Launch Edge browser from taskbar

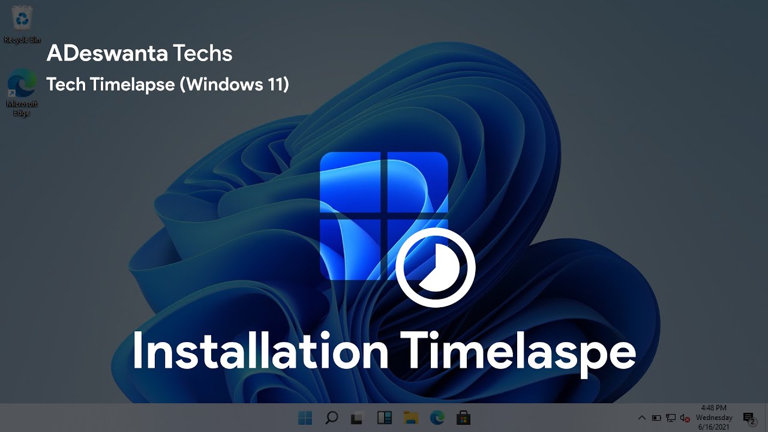tap(437, 418)
